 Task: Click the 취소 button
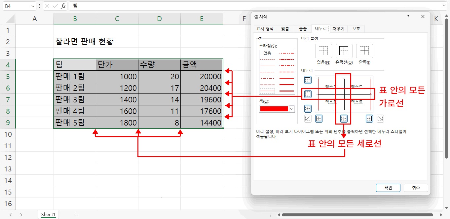pyautogui.click(x=416, y=188)
